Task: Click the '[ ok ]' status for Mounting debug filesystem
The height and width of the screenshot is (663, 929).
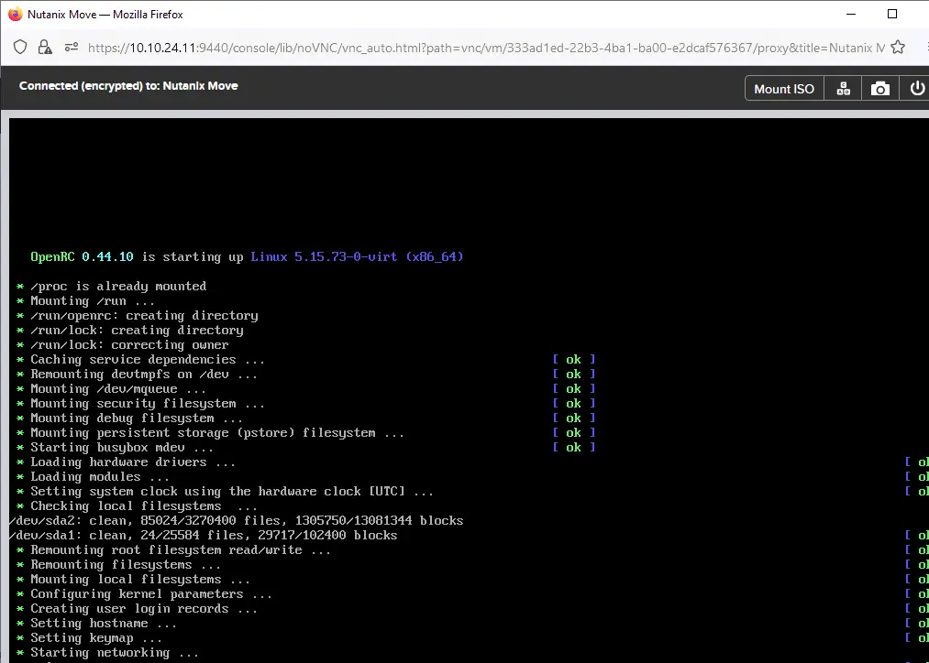Action: [x=573, y=418]
